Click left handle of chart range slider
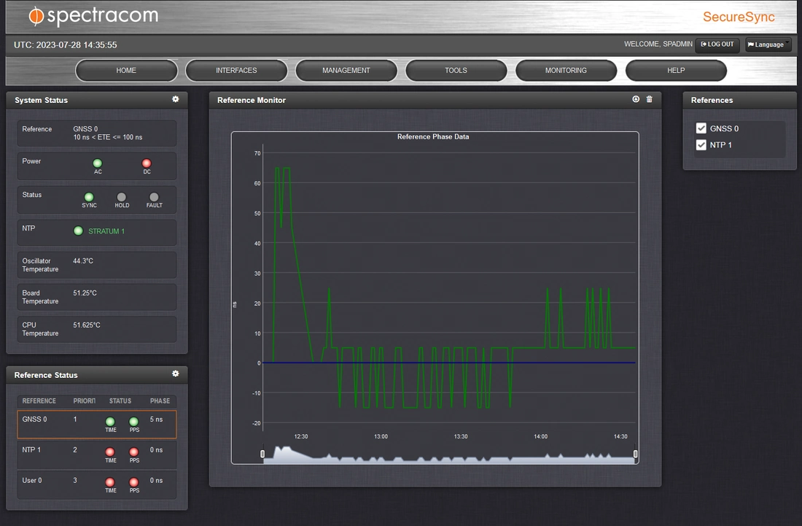802x526 pixels. tap(263, 454)
